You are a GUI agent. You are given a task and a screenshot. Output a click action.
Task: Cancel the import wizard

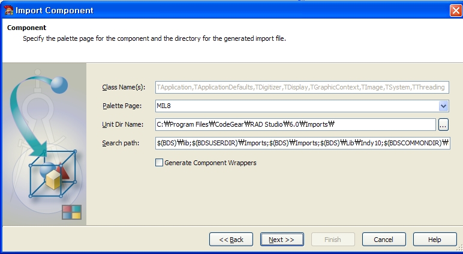383,240
